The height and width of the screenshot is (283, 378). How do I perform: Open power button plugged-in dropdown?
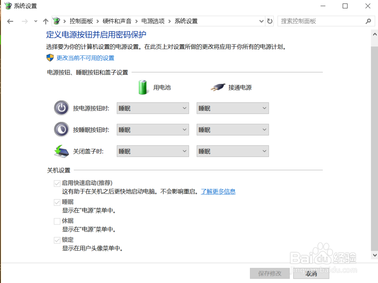coord(232,108)
